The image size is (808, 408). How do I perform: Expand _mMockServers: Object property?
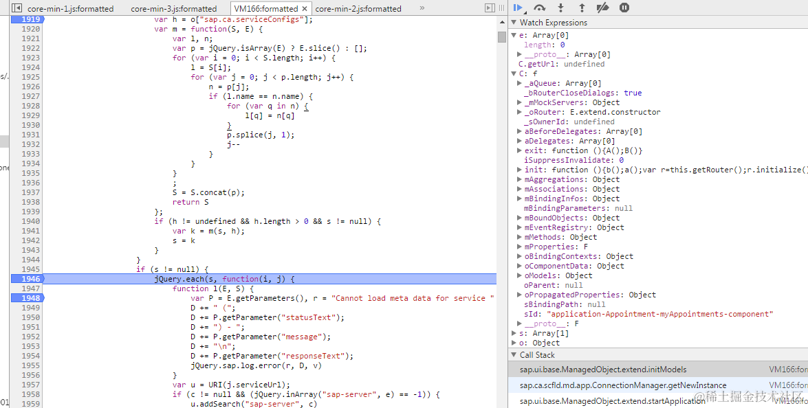coord(519,102)
